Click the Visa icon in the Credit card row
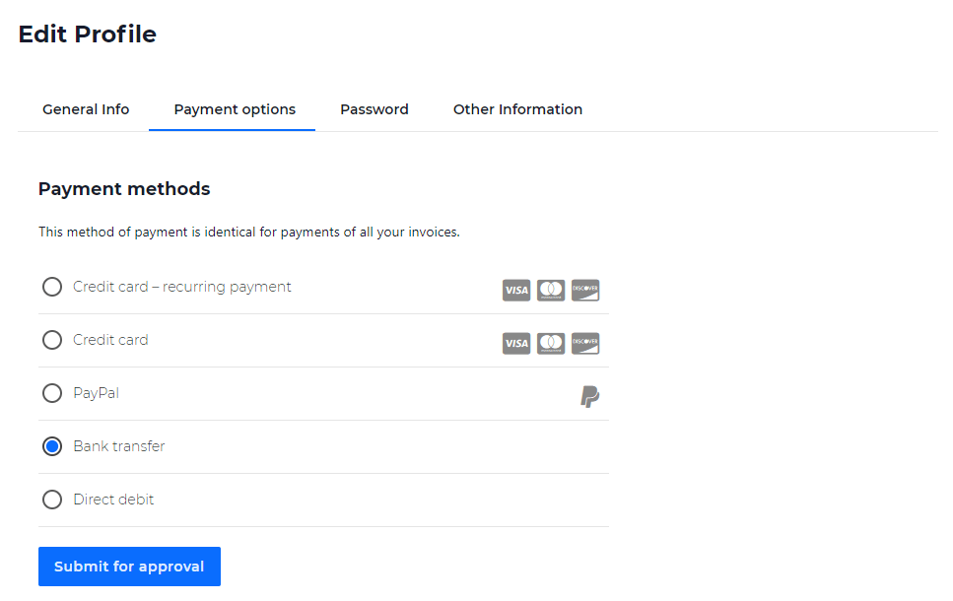Image resolution: width=953 pixels, height=601 pixels. point(516,343)
